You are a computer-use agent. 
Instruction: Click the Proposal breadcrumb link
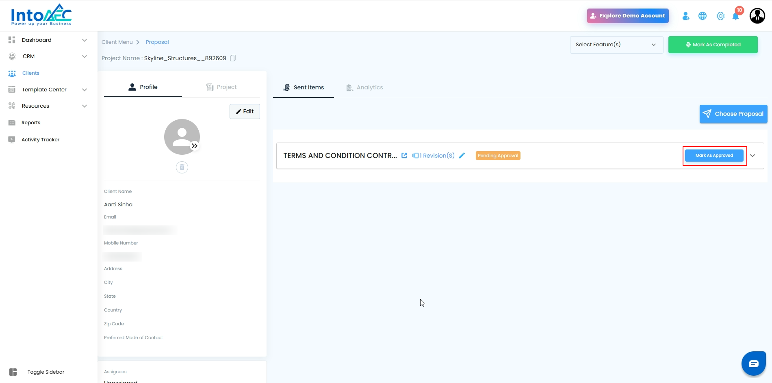point(157,42)
